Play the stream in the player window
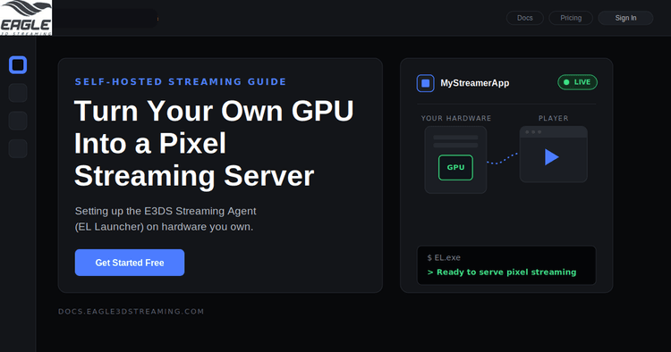671x352 pixels. coord(552,156)
